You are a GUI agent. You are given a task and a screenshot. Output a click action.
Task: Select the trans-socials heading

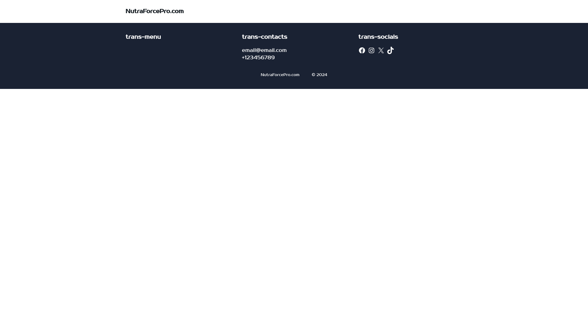click(x=378, y=37)
